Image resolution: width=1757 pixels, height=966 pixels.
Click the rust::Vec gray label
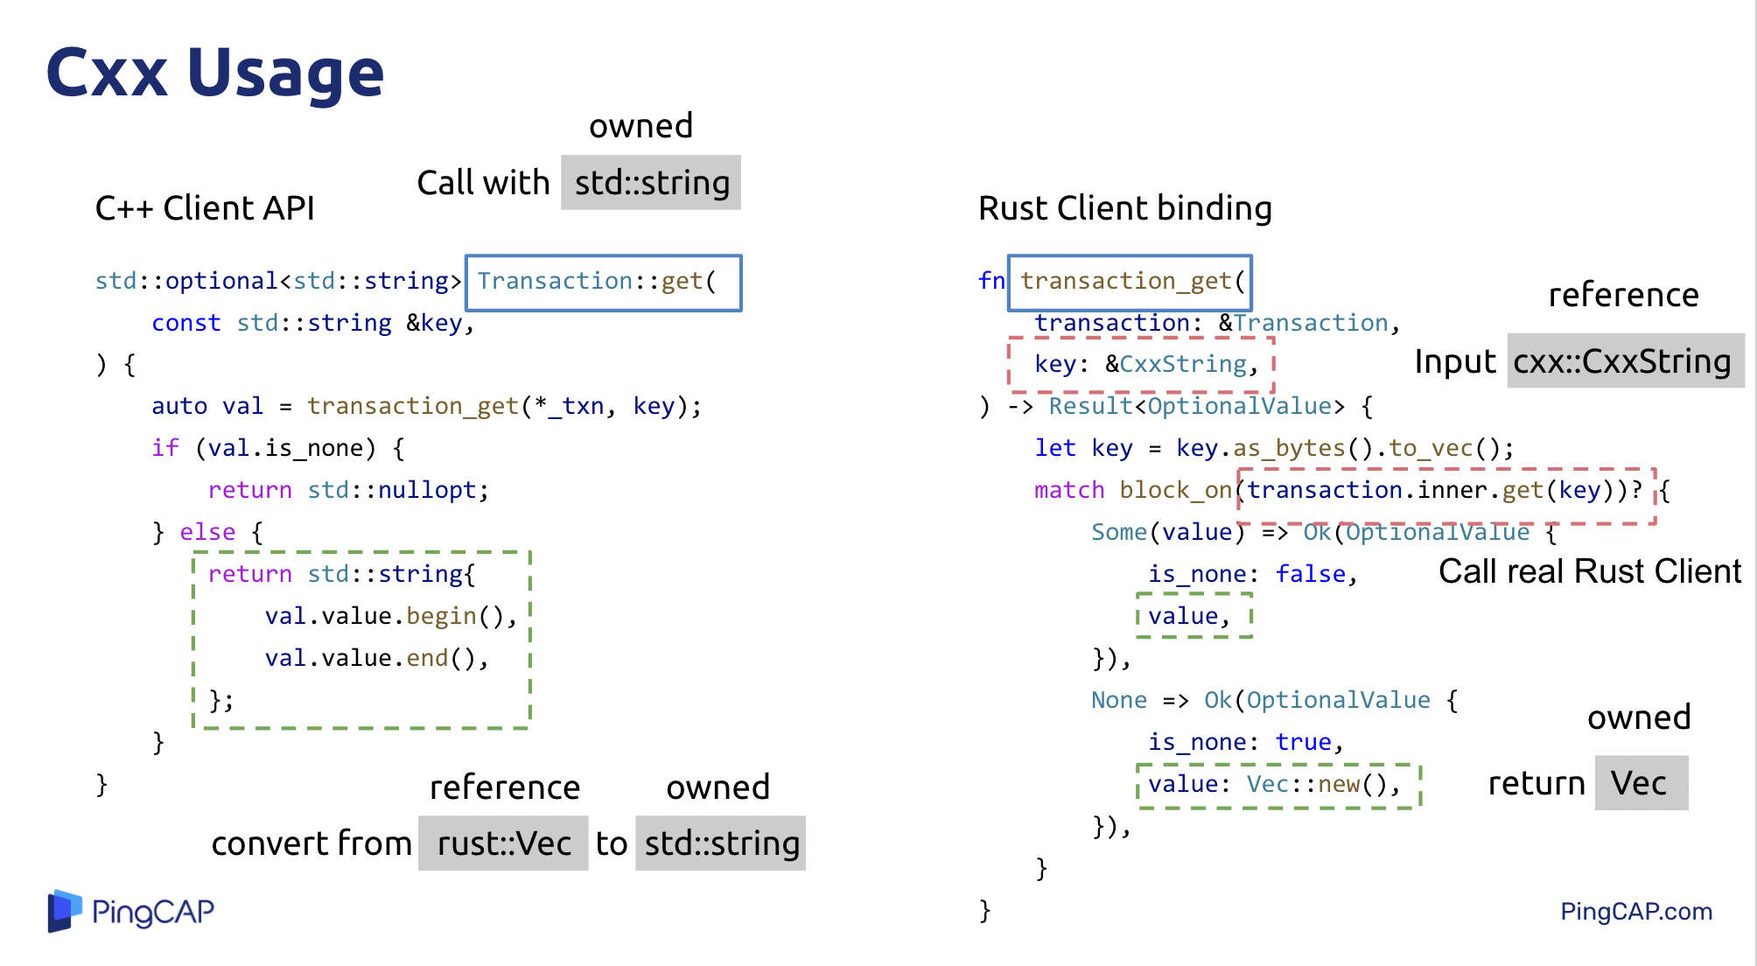tap(503, 843)
